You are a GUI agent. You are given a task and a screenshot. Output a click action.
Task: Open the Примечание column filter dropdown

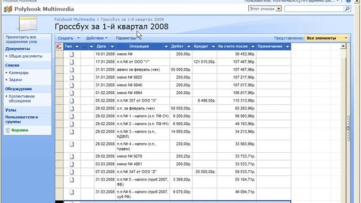click(287, 46)
